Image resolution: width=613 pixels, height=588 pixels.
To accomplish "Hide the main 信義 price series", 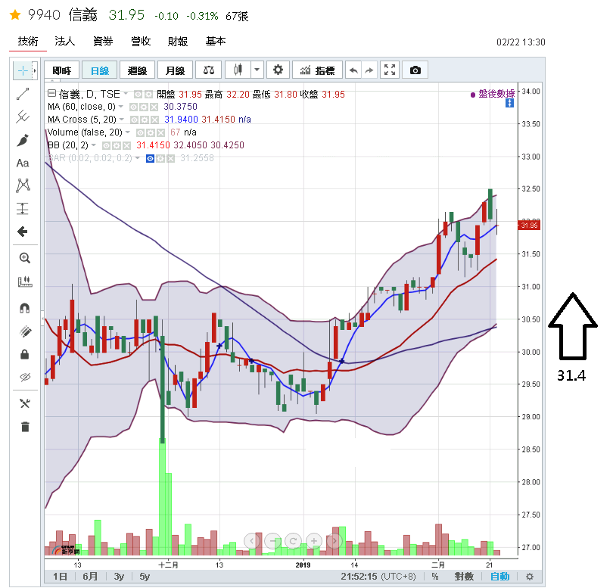I will (x=138, y=95).
